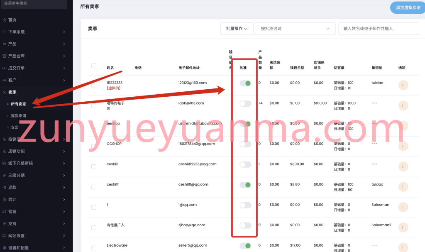Click the 店铺保证金 value $100.00
This screenshot has height=252, width=425.
(320, 103)
